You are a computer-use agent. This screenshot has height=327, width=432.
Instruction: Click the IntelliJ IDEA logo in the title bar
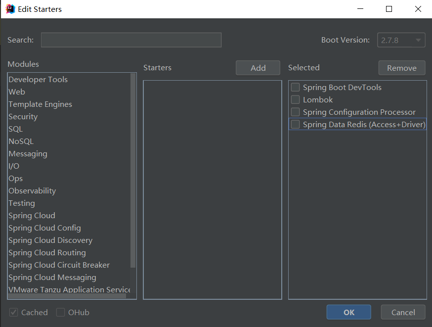[10, 9]
